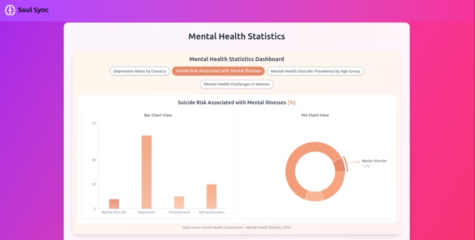Open Depression Rates by Country tab
This screenshot has height=240, width=475.
pyautogui.click(x=140, y=71)
